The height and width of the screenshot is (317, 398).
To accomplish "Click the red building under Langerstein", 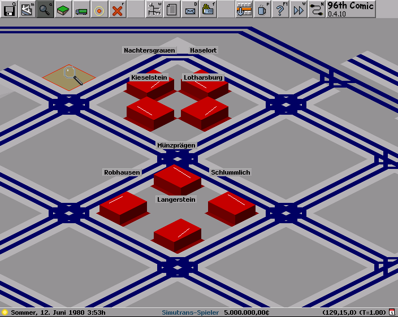I will pos(178,233).
